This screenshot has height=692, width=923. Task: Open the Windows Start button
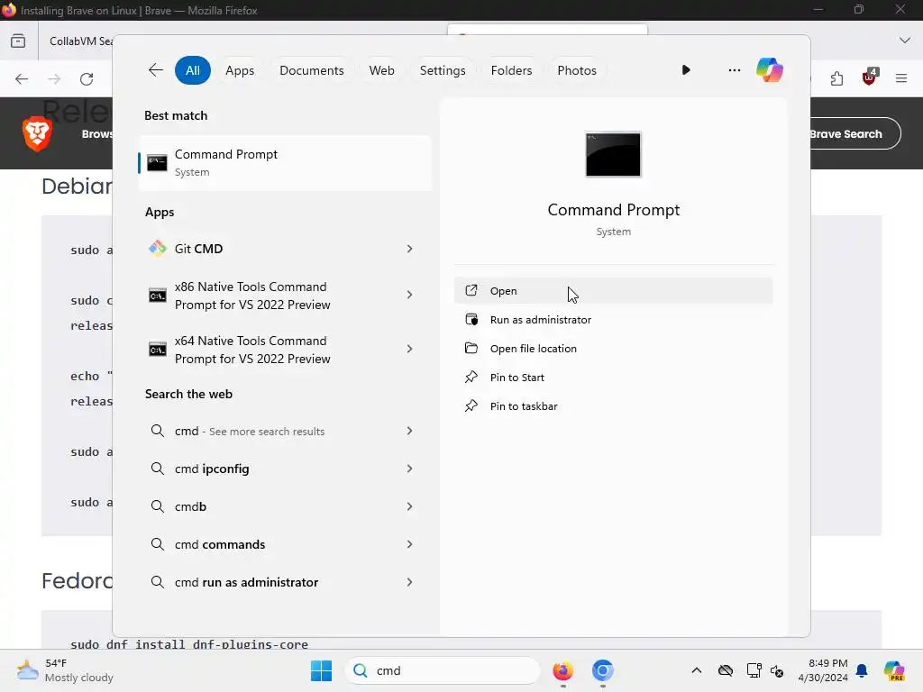point(322,670)
